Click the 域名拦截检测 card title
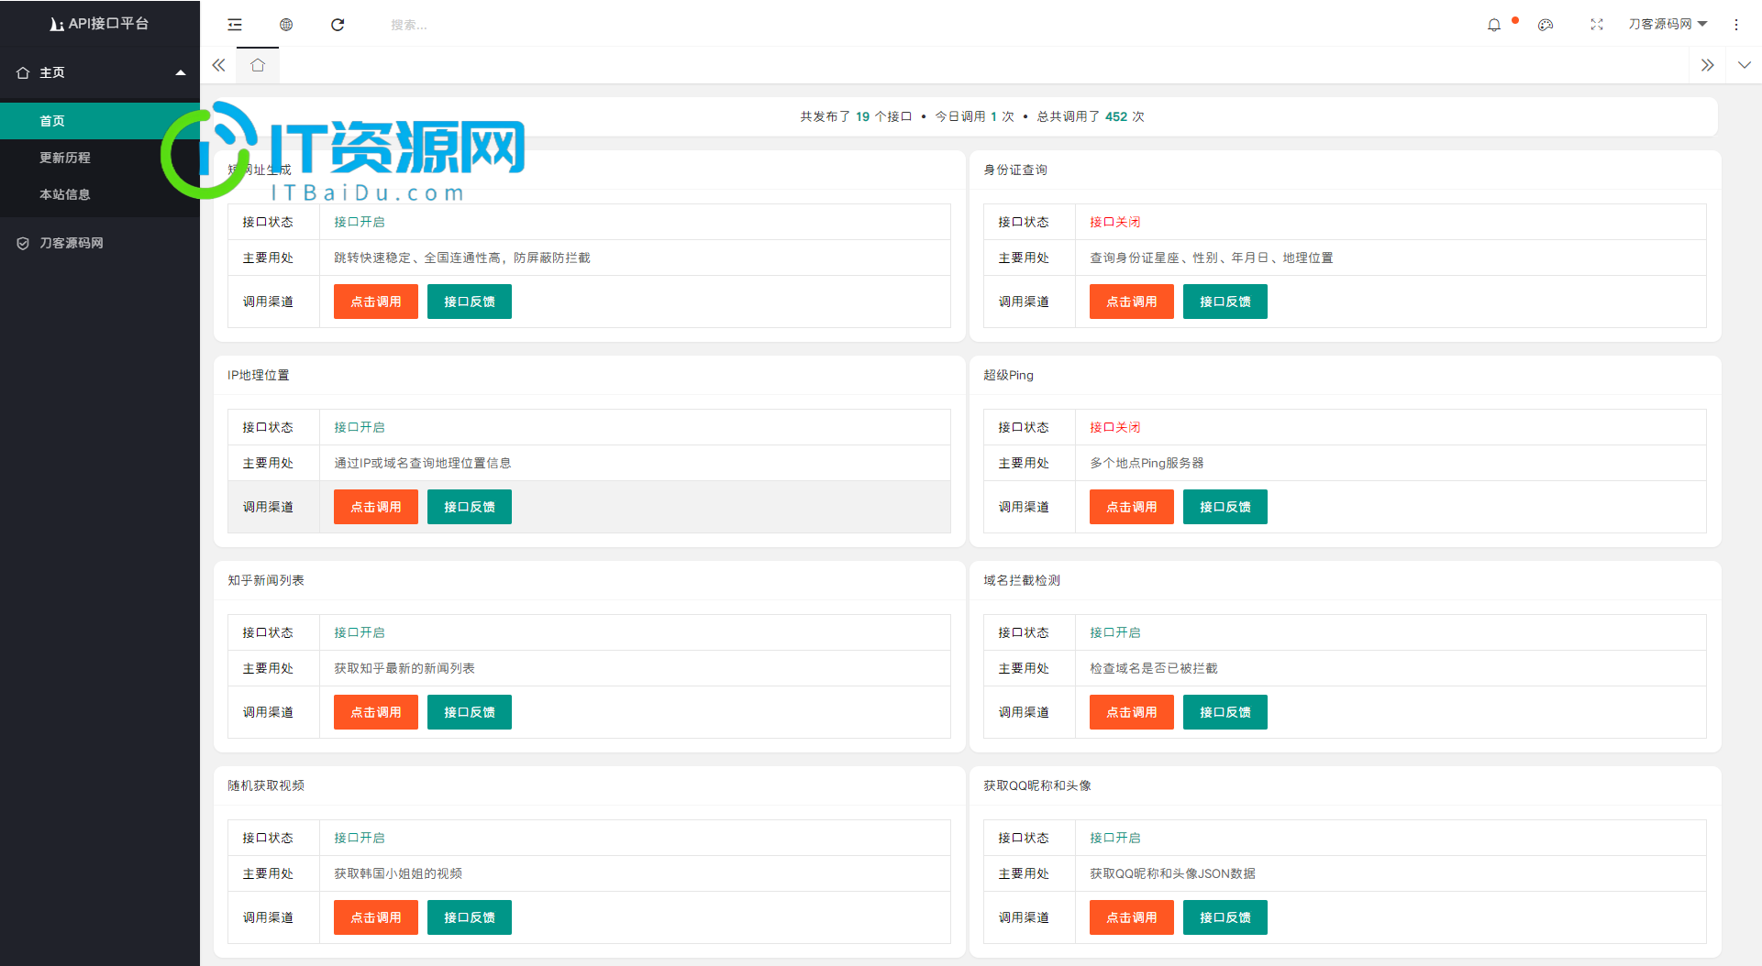This screenshot has height=966, width=1762. pos(1022,580)
